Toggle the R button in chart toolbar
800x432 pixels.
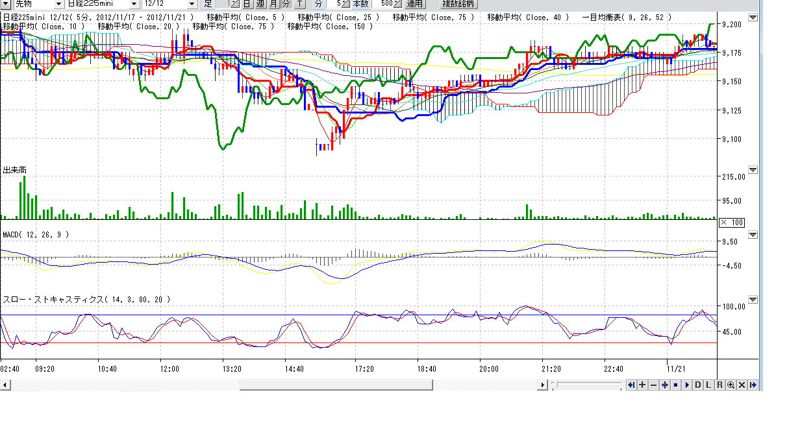719,385
